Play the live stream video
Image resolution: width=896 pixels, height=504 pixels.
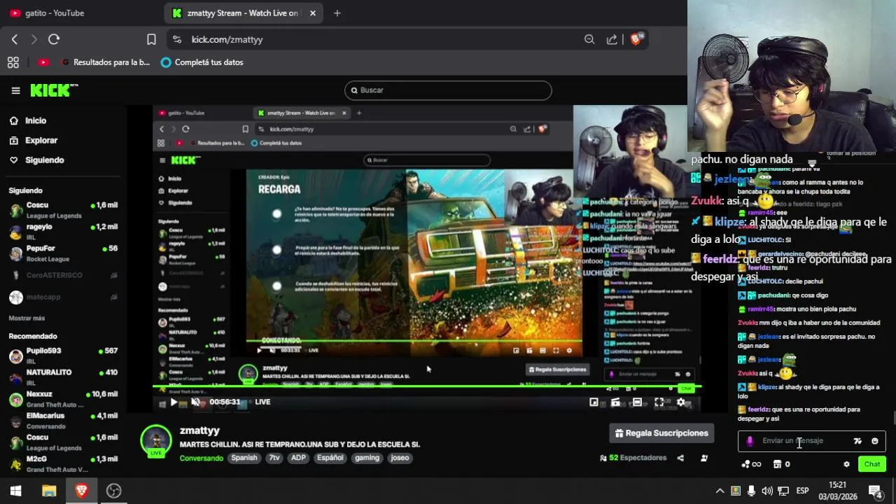coord(174,402)
